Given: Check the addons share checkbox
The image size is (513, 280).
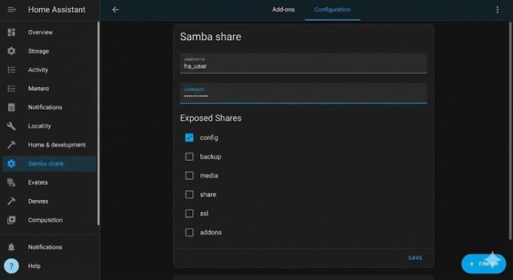Looking at the screenshot, I should (x=189, y=232).
